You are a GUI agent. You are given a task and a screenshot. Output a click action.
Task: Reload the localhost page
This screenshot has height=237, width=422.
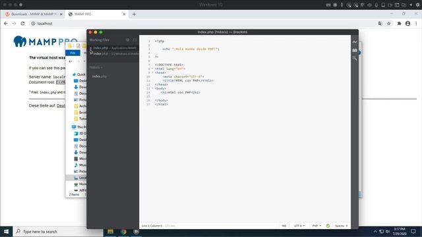22,24
